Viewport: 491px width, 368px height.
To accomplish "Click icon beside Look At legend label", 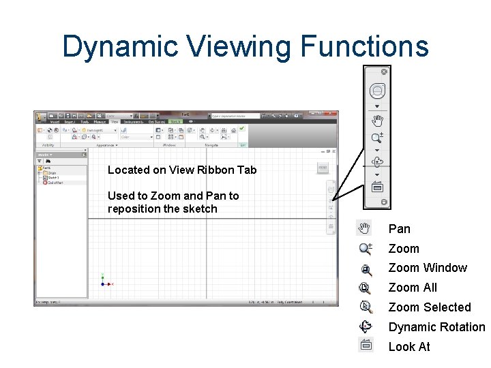I will tap(366, 345).
